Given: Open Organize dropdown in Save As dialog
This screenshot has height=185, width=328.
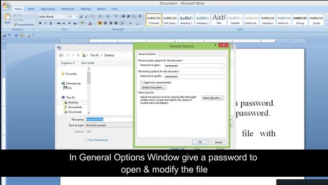Looking at the screenshot, I should 68,63.
